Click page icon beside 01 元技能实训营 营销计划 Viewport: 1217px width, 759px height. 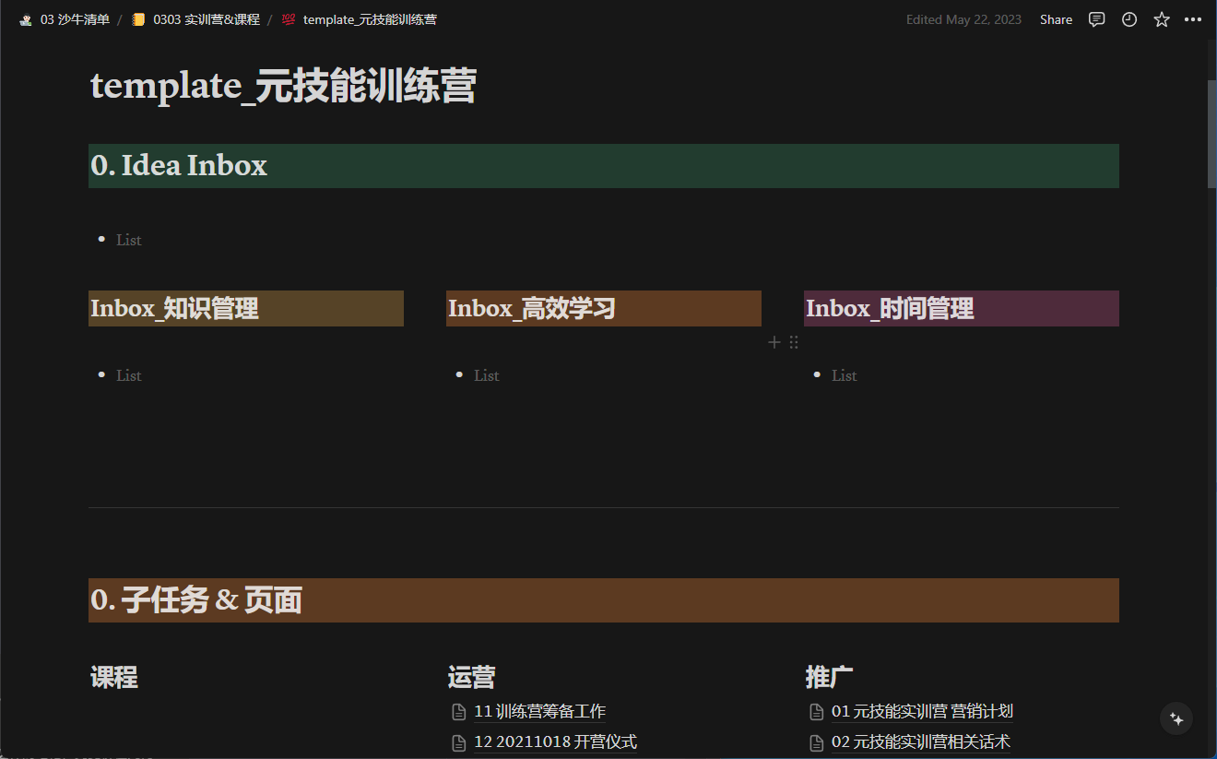click(816, 712)
